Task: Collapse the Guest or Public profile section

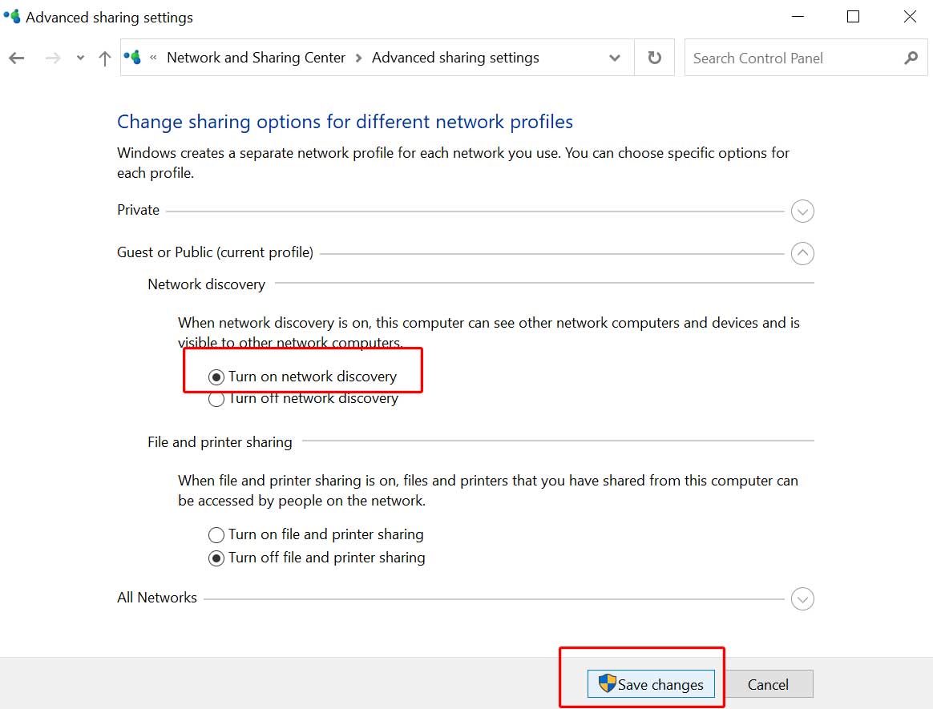Action: click(x=802, y=253)
